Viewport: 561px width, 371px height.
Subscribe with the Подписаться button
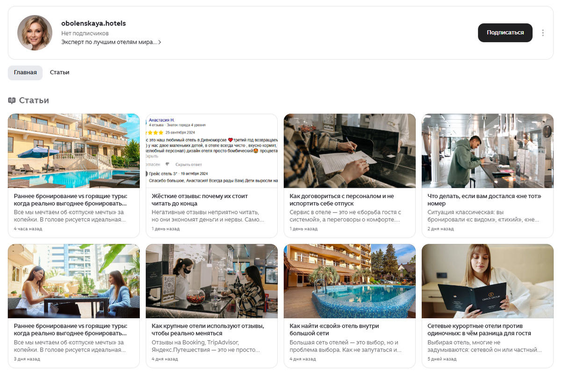(505, 33)
